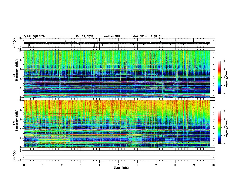Click the "Time (min)" x-axis label

(x=121, y=168)
